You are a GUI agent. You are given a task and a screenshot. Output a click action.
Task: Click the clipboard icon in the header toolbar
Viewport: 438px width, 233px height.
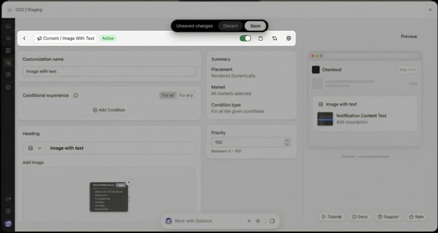pyautogui.click(x=260, y=38)
